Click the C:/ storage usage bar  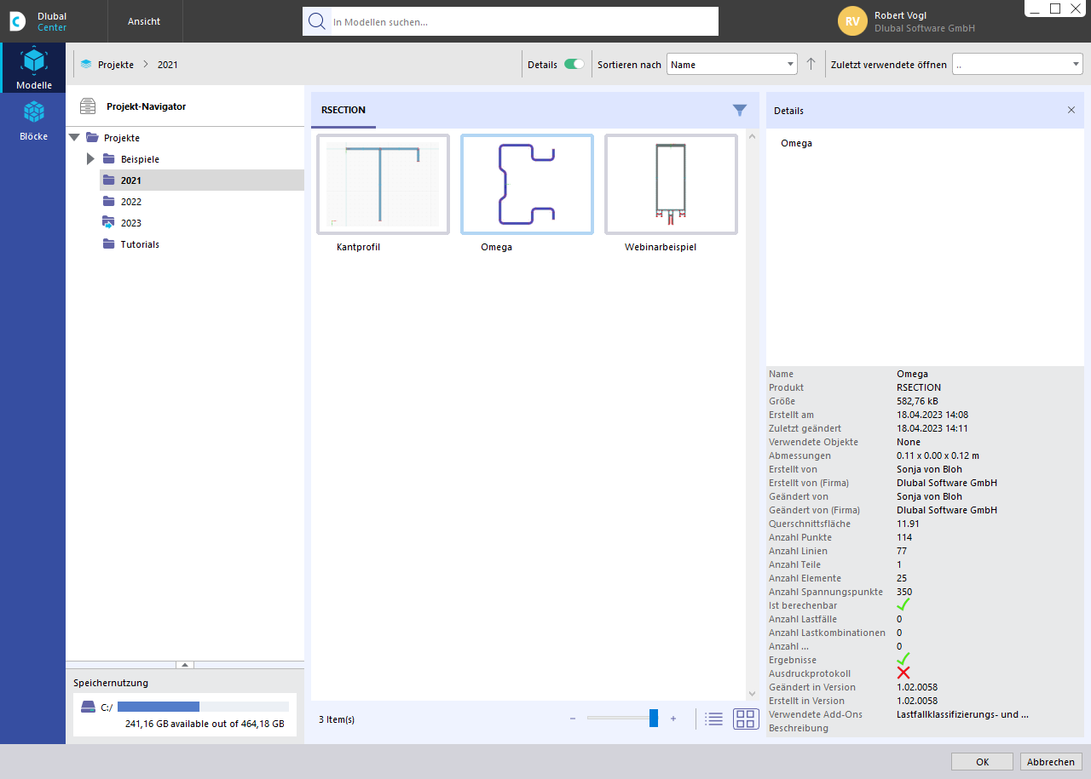coord(203,707)
